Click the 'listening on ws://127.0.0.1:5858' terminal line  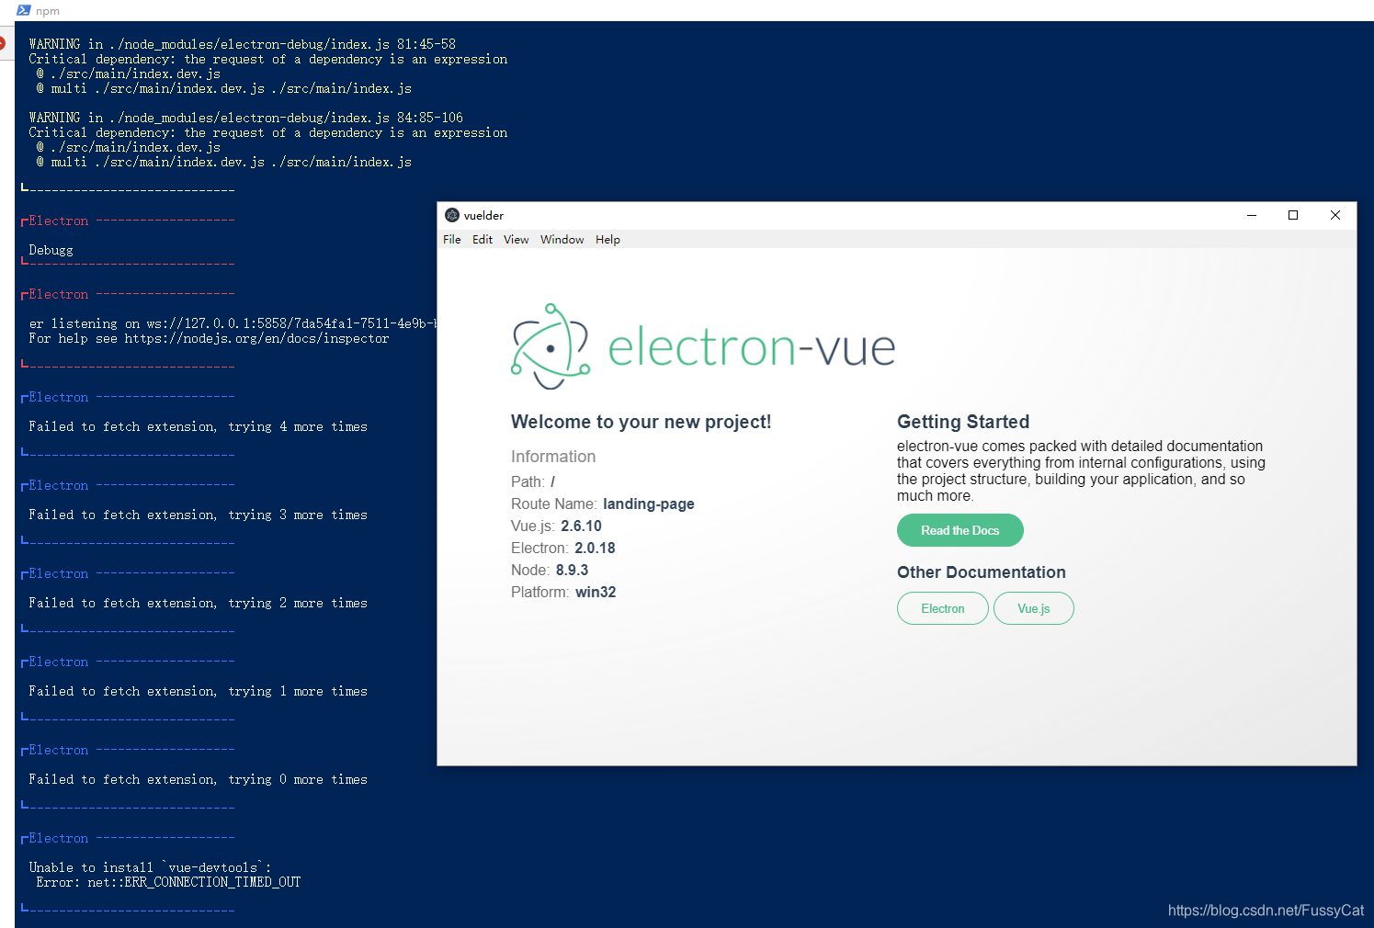point(233,323)
